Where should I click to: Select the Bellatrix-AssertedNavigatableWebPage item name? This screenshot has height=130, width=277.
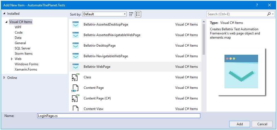pos(112,35)
